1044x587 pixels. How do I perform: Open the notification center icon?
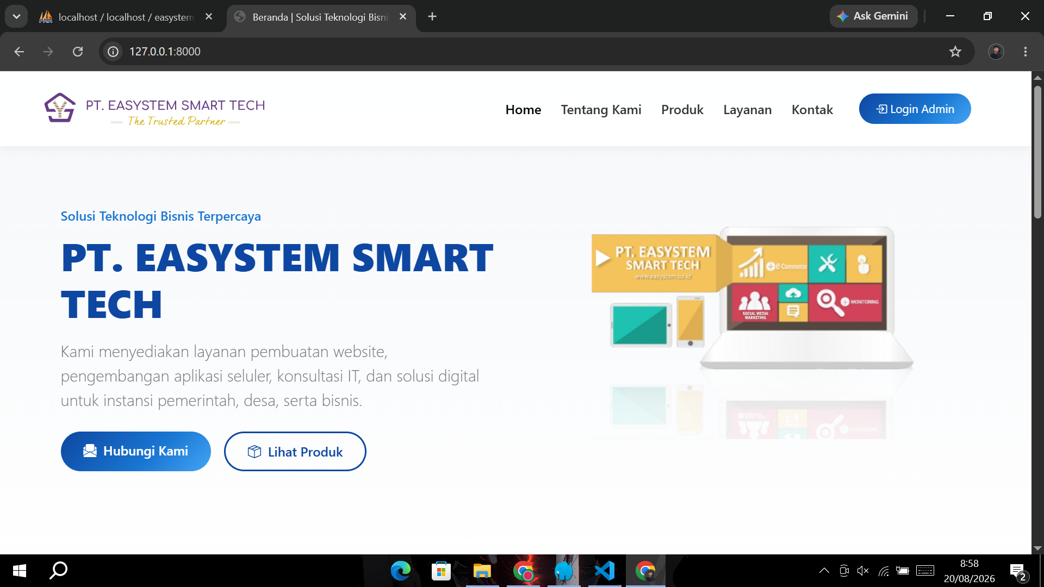pos(1018,572)
